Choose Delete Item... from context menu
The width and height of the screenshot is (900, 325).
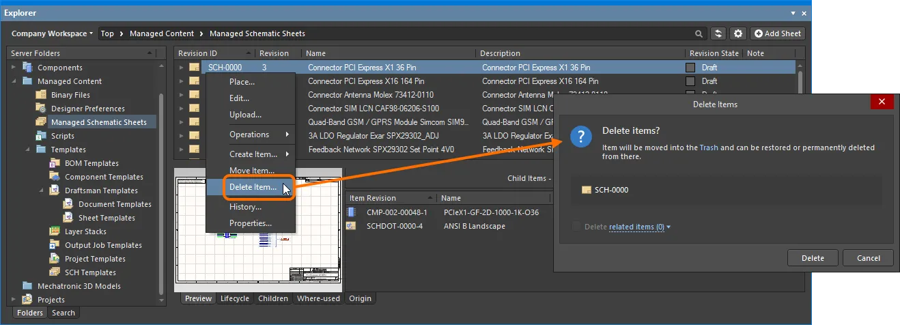point(253,187)
